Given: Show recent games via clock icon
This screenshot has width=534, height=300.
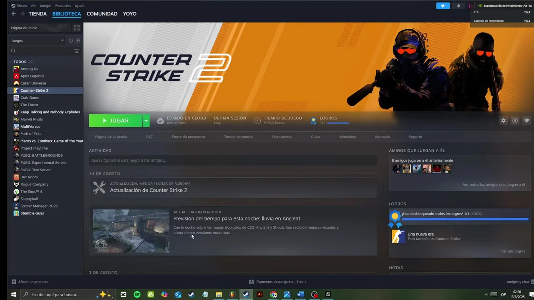Looking at the screenshot, I should (x=71, y=40).
